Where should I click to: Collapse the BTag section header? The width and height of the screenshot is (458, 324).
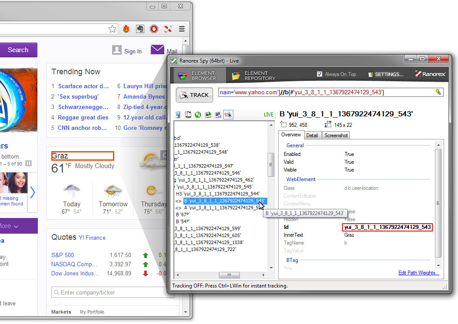click(292, 260)
